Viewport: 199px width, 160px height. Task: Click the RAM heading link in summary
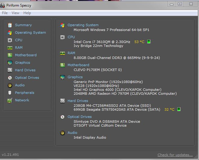click(x=71, y=53)
